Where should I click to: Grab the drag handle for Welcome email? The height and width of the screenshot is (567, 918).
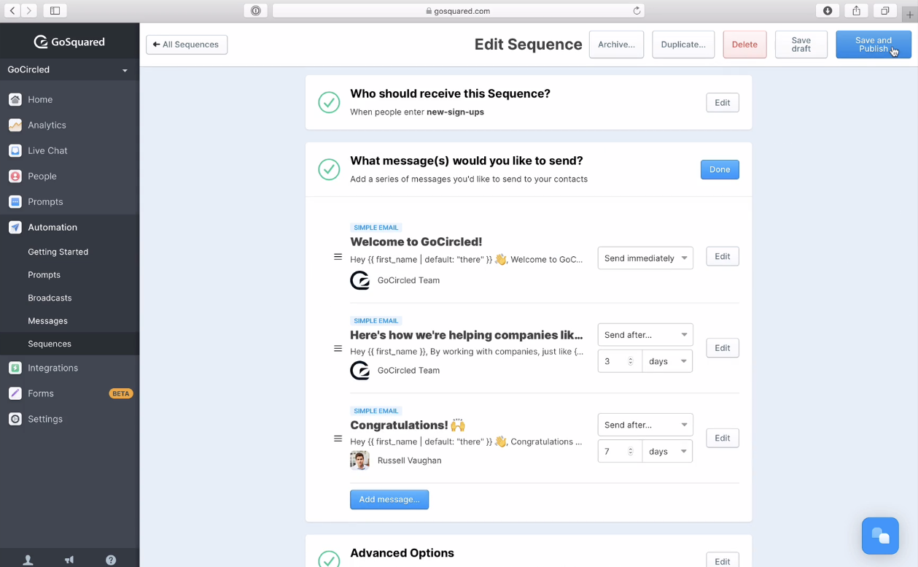click(x=338, y=257)
